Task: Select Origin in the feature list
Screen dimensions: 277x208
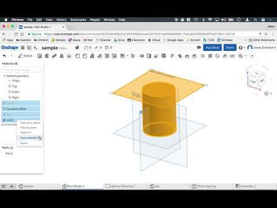Action: tap(16, 81)
